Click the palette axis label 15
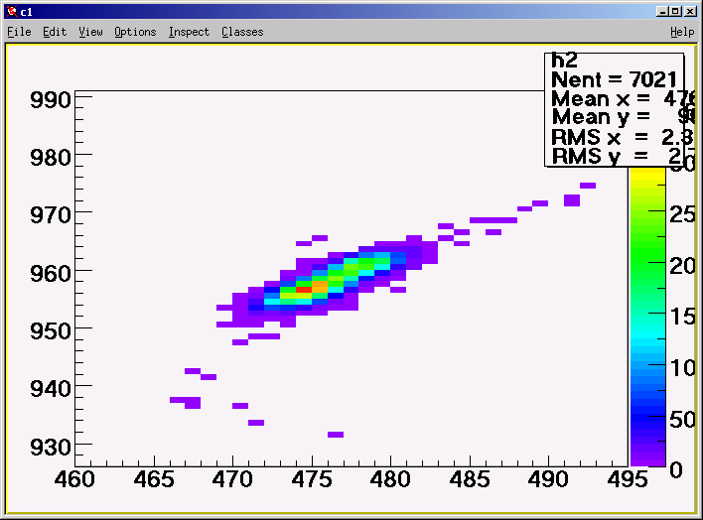Viewport: 703px width, 520px height. coord(682,317)
